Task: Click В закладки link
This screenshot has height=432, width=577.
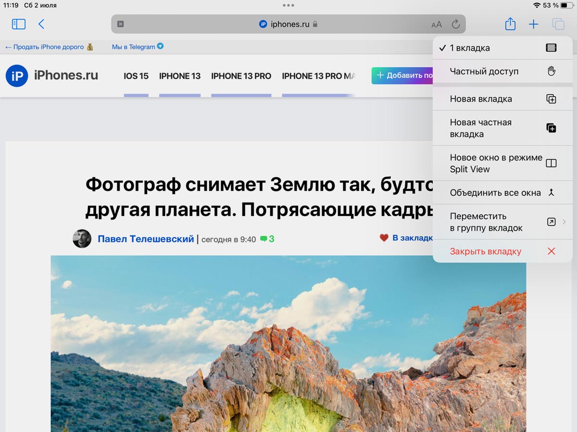Action: (x=413, y=238)
